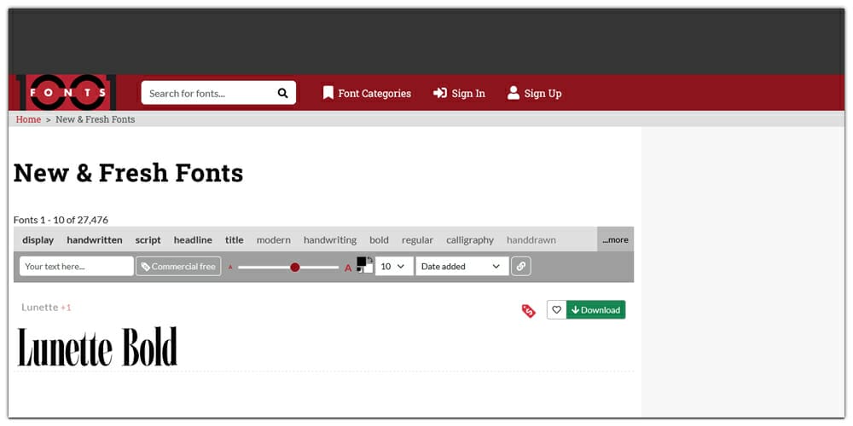This screenshot has width=853, height=426.
Task: Download the Lunette font
Action: click(x=595, y=310)
